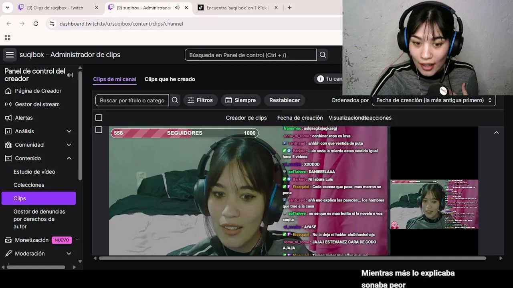Open the Twitch dashboard hamburger menu
The width and height of the screenshot is (513, 288).
(x=10, y=55)
